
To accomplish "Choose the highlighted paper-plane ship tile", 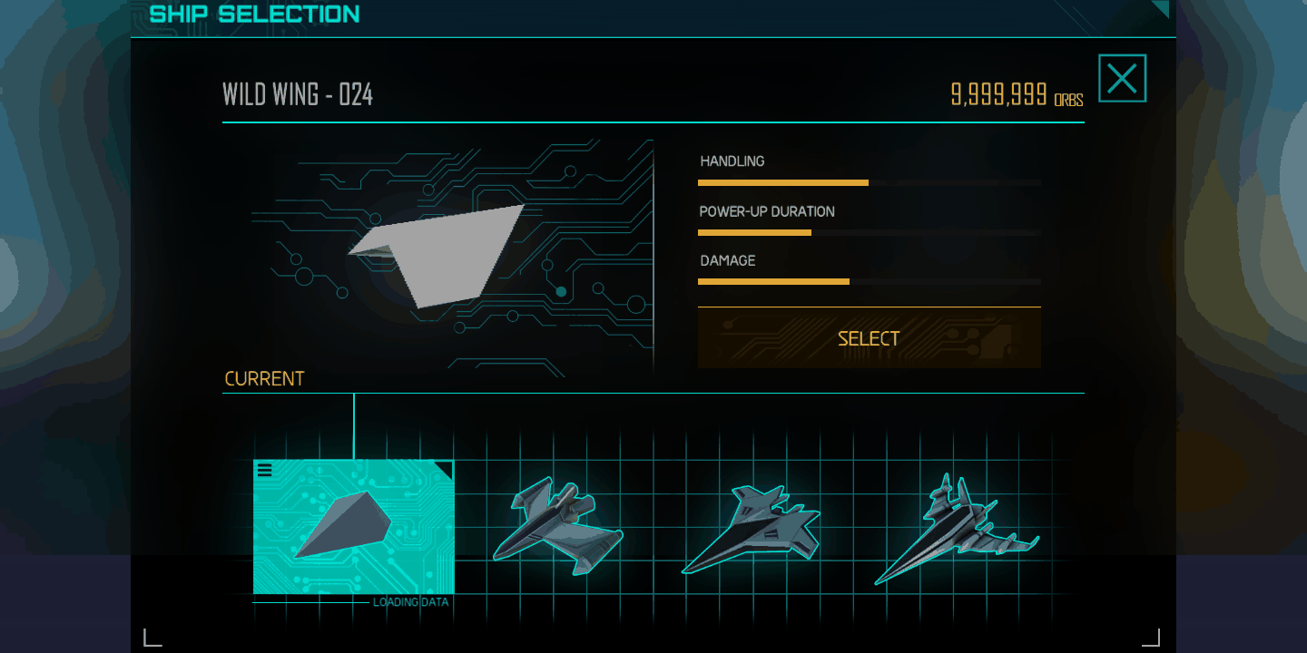I will tap(354, 527).
